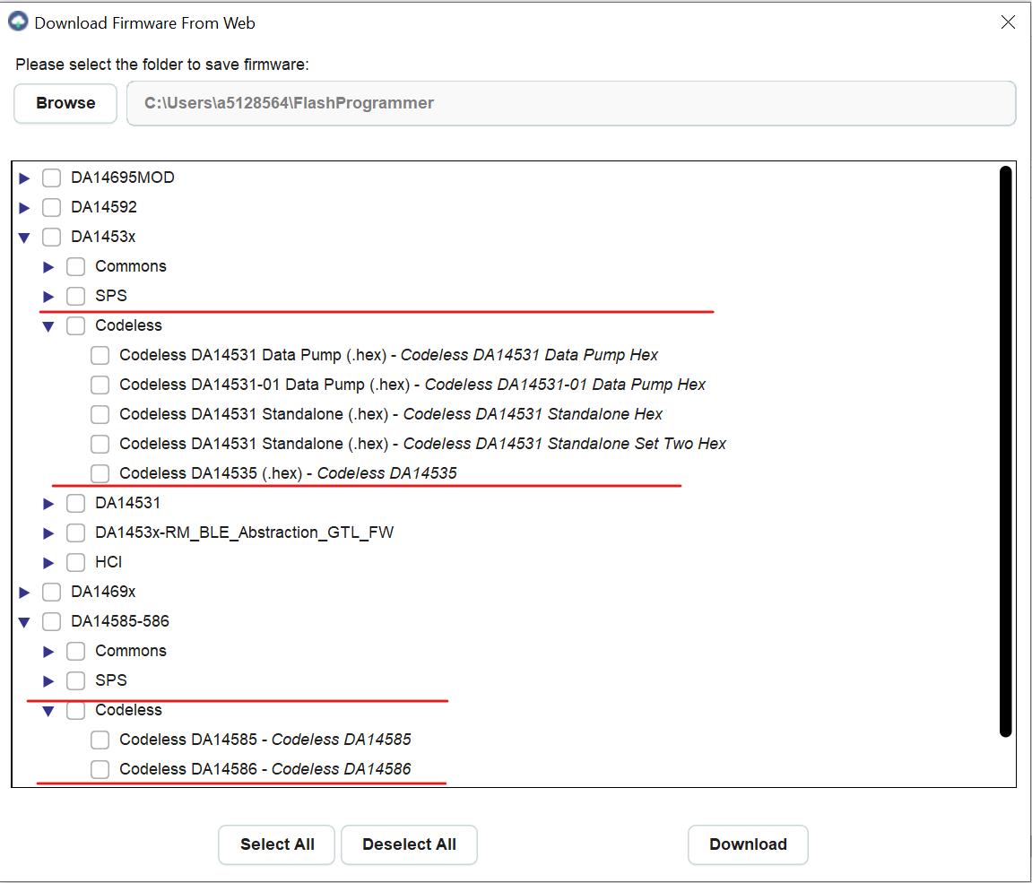Expand the DA14695MOD tree node
The height and width of the screenshot is (883, 1032).
(24, 178)
